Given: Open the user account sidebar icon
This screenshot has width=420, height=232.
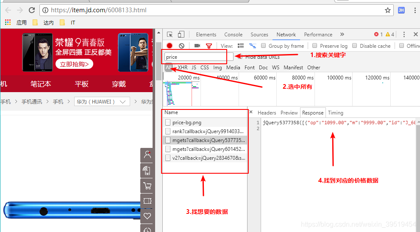Looking at the screenshot, I should coord(147,155).
